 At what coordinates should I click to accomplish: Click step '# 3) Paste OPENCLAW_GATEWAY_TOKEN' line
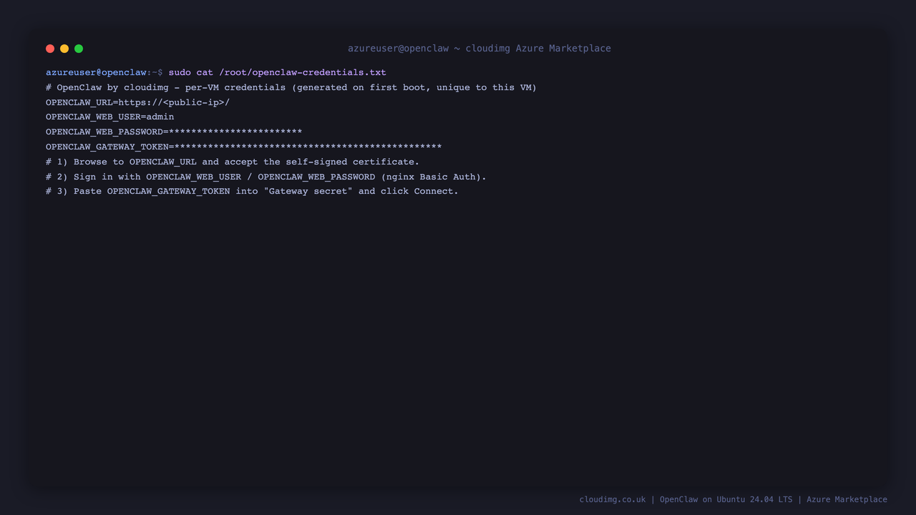point(252,191)
